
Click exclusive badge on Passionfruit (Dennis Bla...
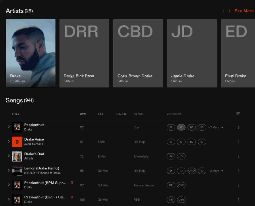(x=72, y=197)
